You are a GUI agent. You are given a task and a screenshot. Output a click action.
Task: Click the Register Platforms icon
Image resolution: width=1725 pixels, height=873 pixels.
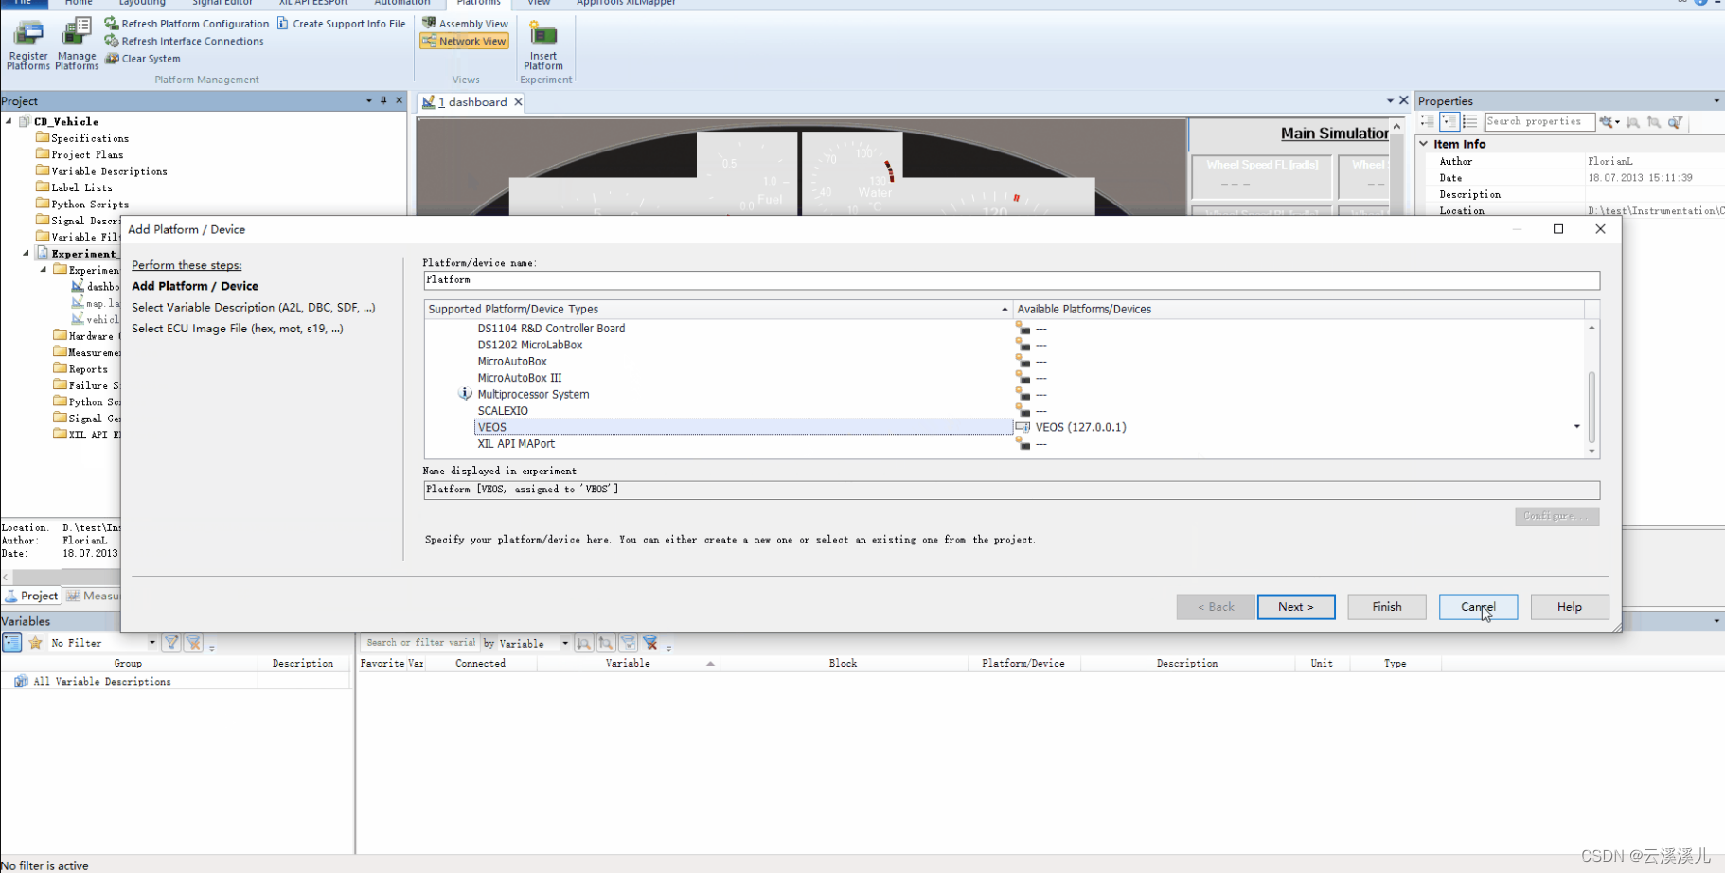point(27,44)
